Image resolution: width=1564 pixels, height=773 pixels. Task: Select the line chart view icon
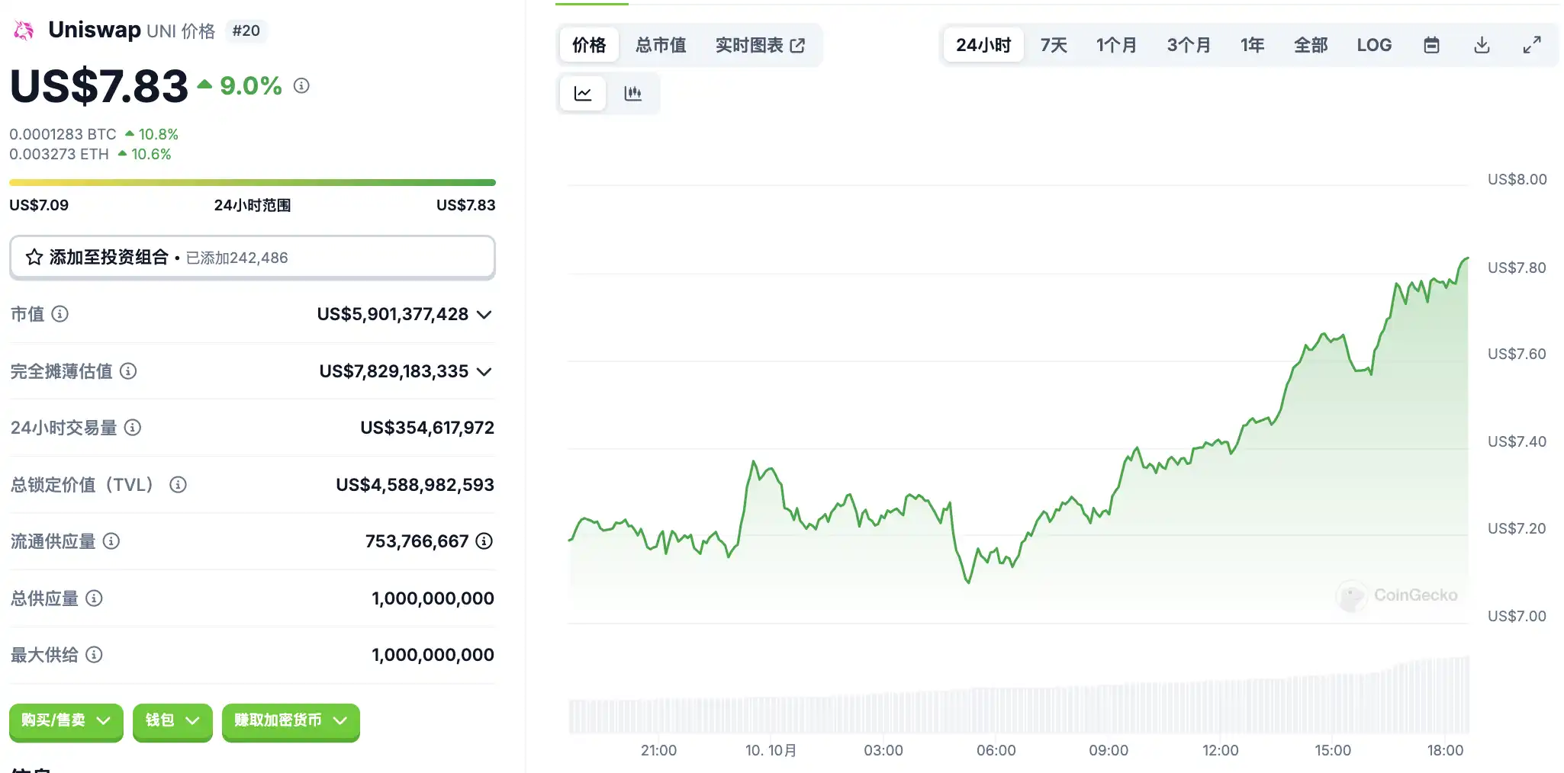click(583, 94)
